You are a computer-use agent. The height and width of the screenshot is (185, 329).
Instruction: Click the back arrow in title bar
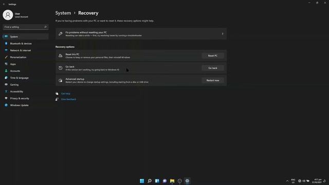4,4
